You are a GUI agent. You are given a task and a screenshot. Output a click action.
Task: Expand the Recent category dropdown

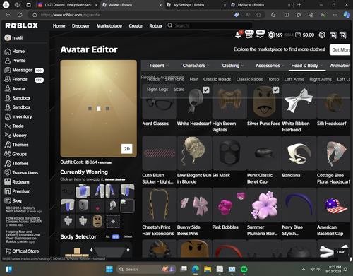click(159, 66)
